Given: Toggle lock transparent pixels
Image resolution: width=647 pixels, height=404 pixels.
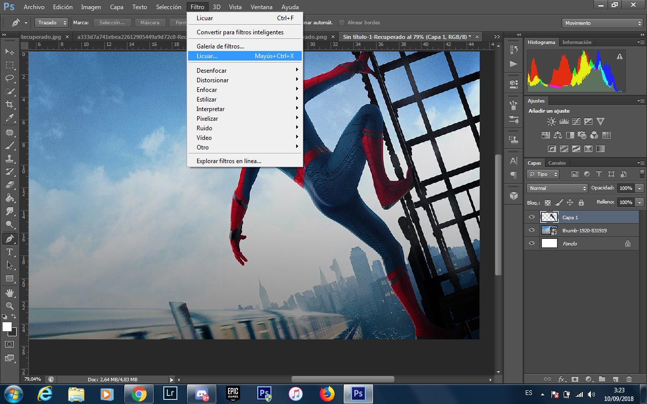Looking at the screenshot, I should [x=547, y=203].
